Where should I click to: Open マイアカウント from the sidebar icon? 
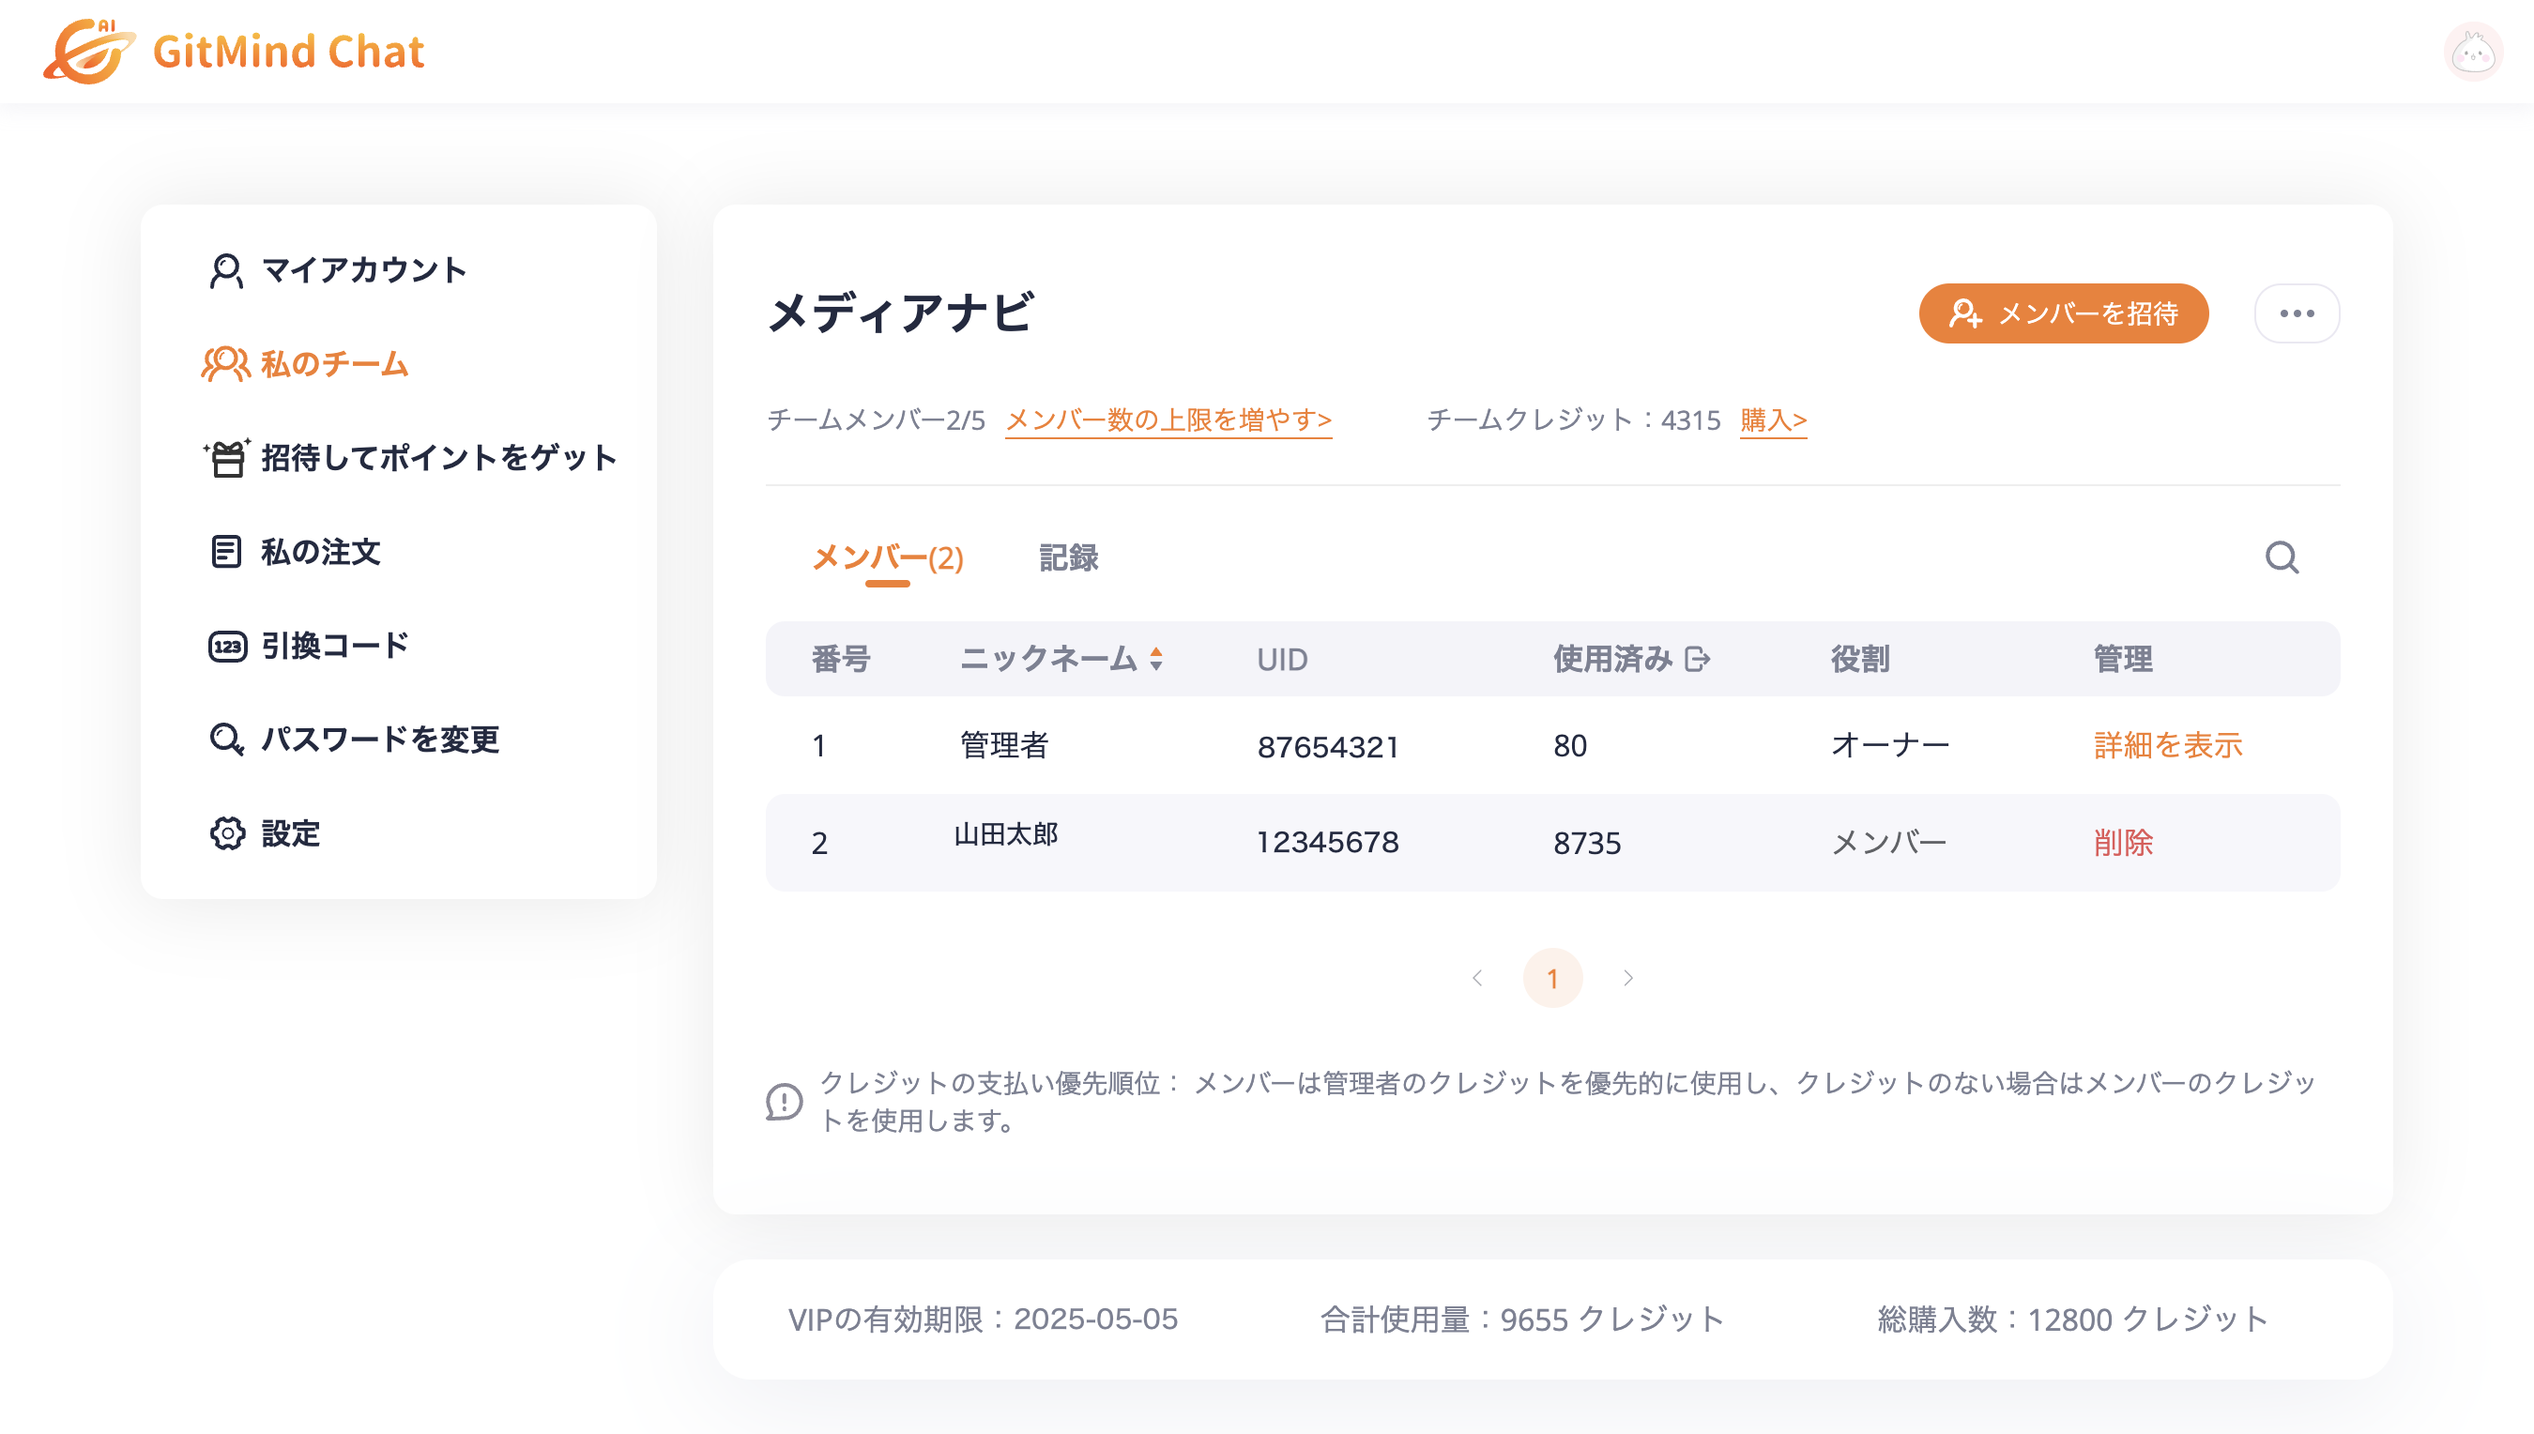point(226,270)
